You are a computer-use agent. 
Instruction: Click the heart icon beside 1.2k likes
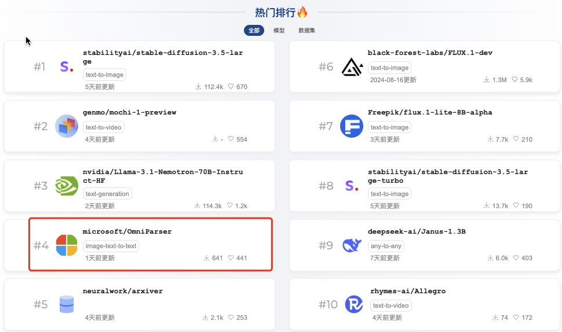click(230, 205)
